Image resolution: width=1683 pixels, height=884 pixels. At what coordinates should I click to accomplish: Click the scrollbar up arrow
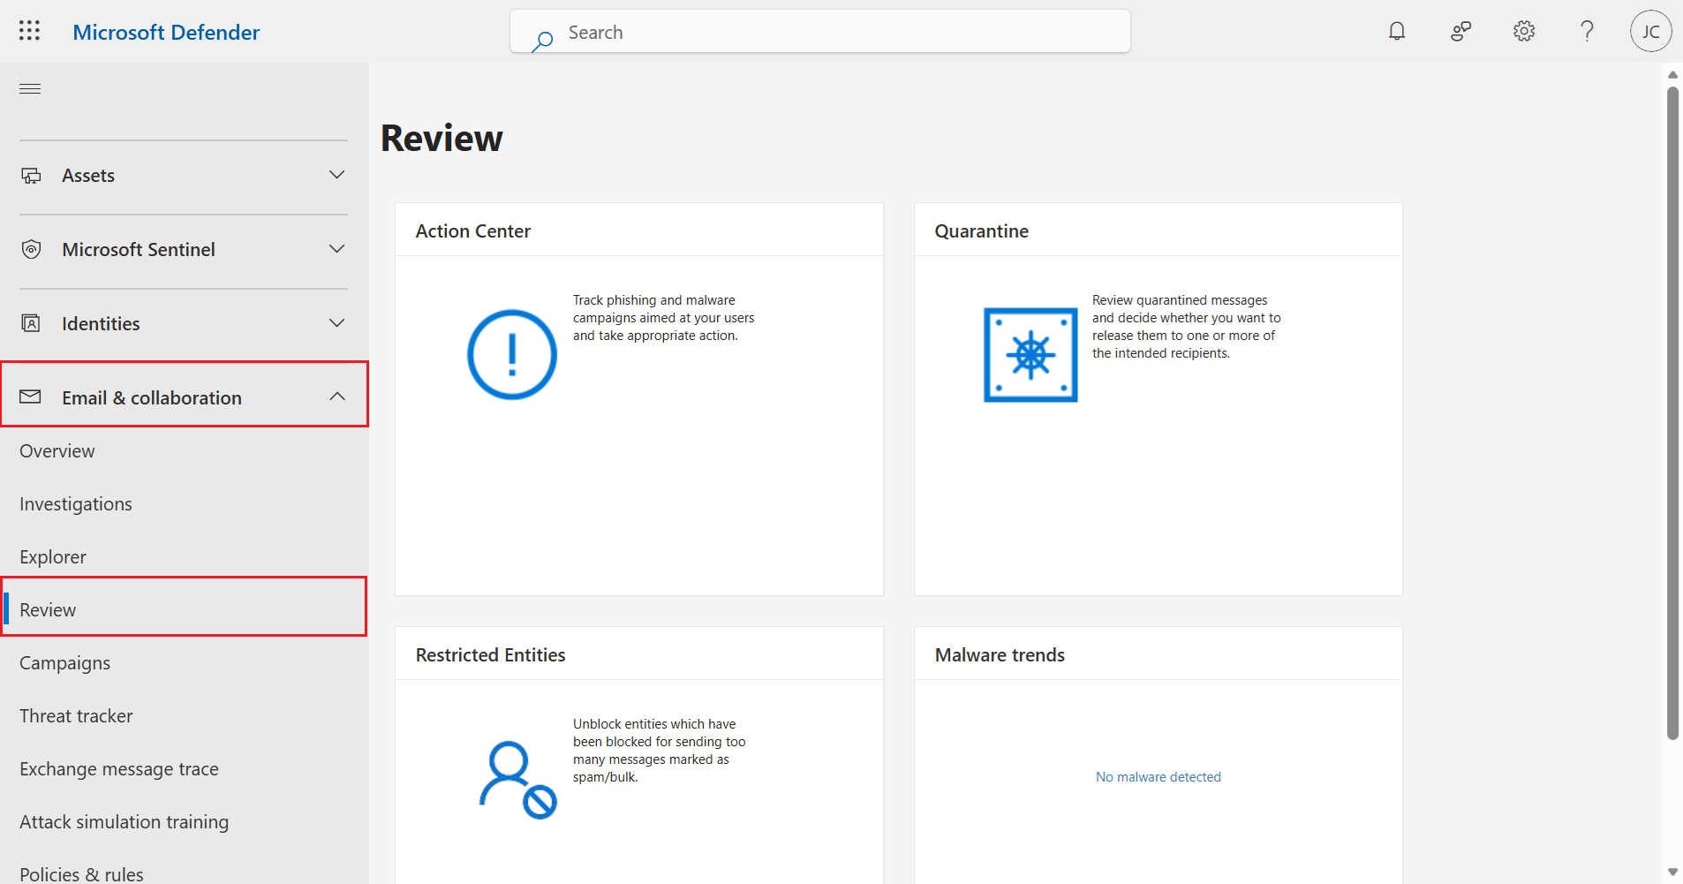tap(1672, 74)
